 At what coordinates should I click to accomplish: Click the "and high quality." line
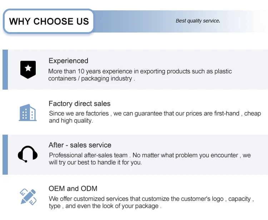(x=71, y=121)
